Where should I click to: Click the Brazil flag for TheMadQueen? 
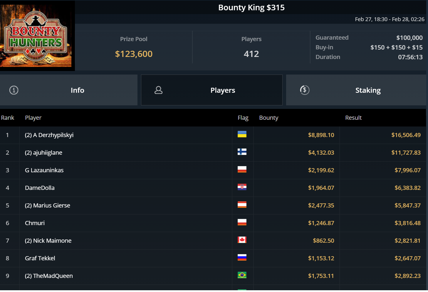(242, 275)
